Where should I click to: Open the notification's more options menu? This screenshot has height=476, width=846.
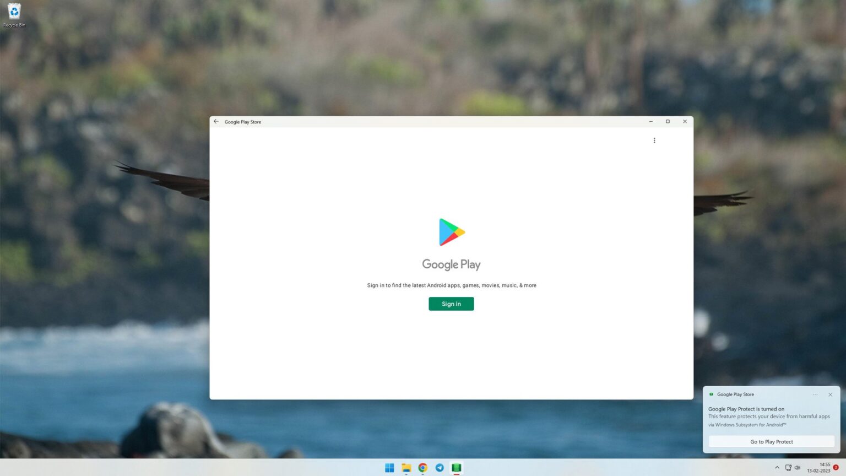click(815, 394)
